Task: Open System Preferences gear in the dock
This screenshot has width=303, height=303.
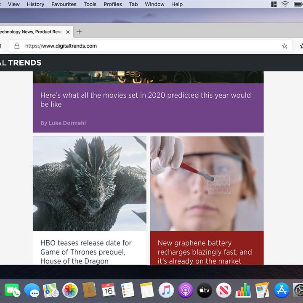Action: click(298, 290)
